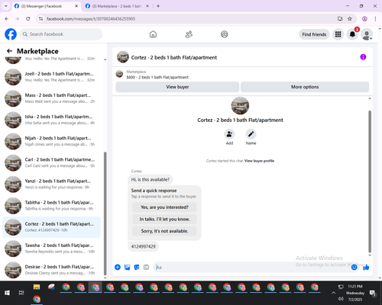
Task: Open the emoji picker
Action: [x=354, y=268]
